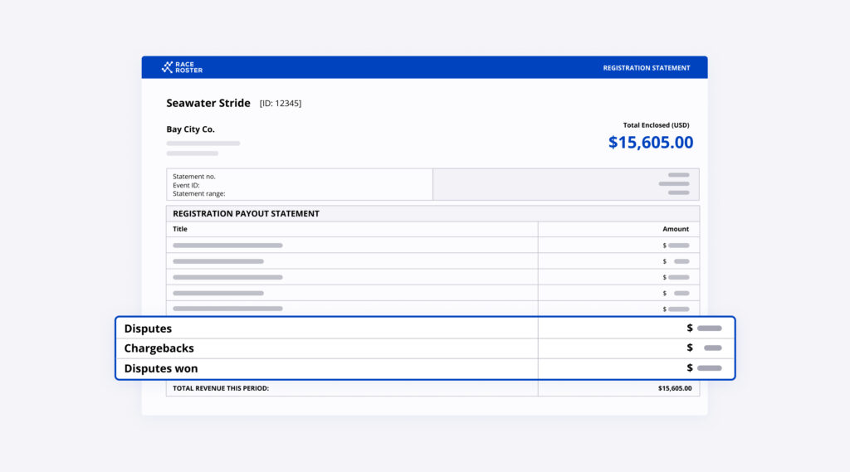Click the dollar amount in Disputes row

coord(705,328)
